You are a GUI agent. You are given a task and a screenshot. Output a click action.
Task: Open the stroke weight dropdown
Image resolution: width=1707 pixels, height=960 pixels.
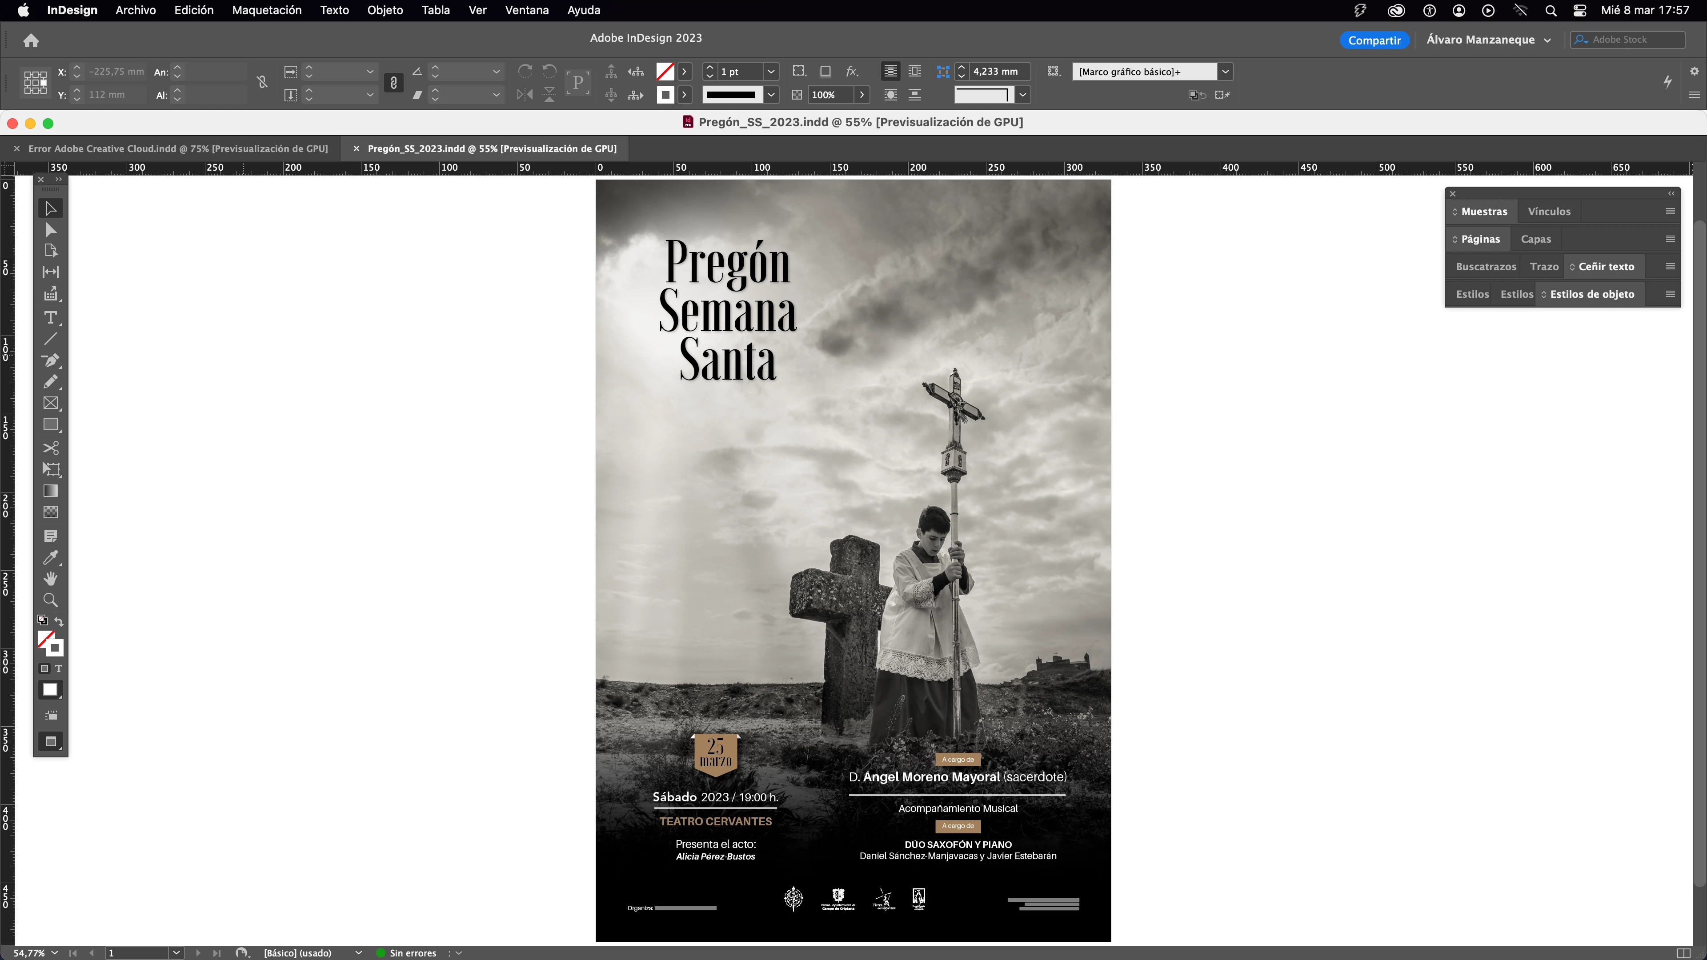coord(771,72)
